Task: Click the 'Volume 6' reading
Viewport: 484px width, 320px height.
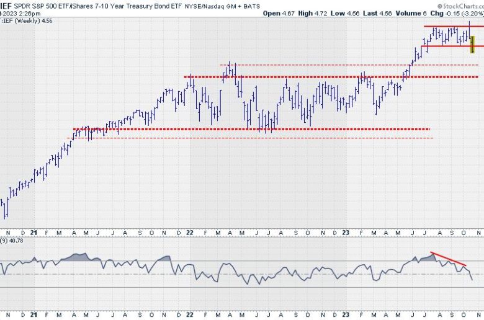Action: [411, 13]
